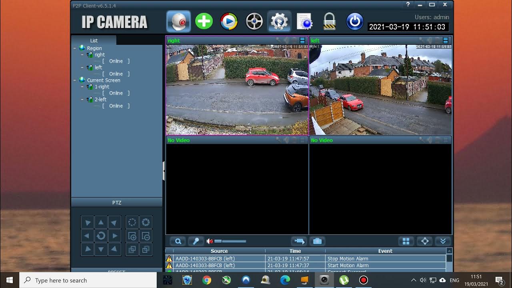512x288 pixels.
Task: Pan camera right with PTZ right arrow
Action: point(114,236)
